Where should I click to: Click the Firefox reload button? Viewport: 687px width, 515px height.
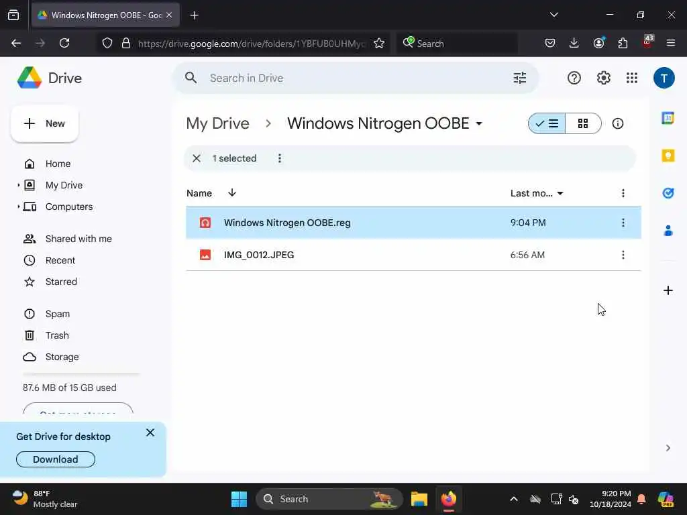64,43
